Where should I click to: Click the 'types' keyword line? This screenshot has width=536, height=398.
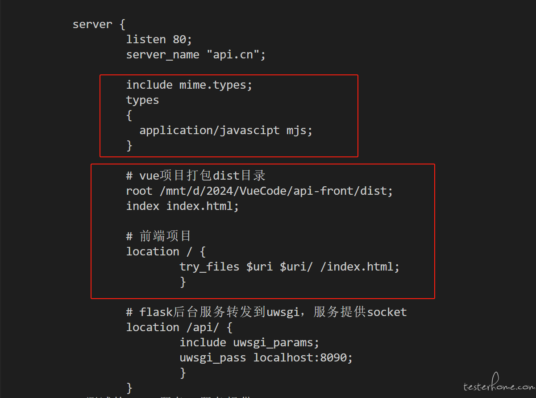(x=142, y=100)
